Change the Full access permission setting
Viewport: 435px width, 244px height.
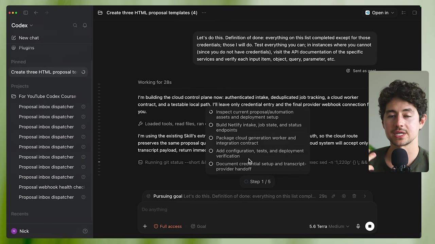(x=168, y=226)
